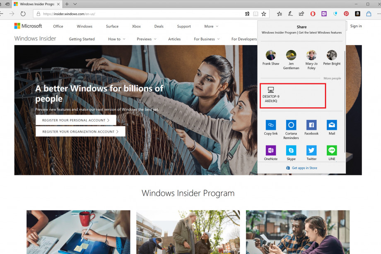Open the Add notes pen tool
Image resolution: width=381 pixels, height=254 pixels.
click(290, 14)
